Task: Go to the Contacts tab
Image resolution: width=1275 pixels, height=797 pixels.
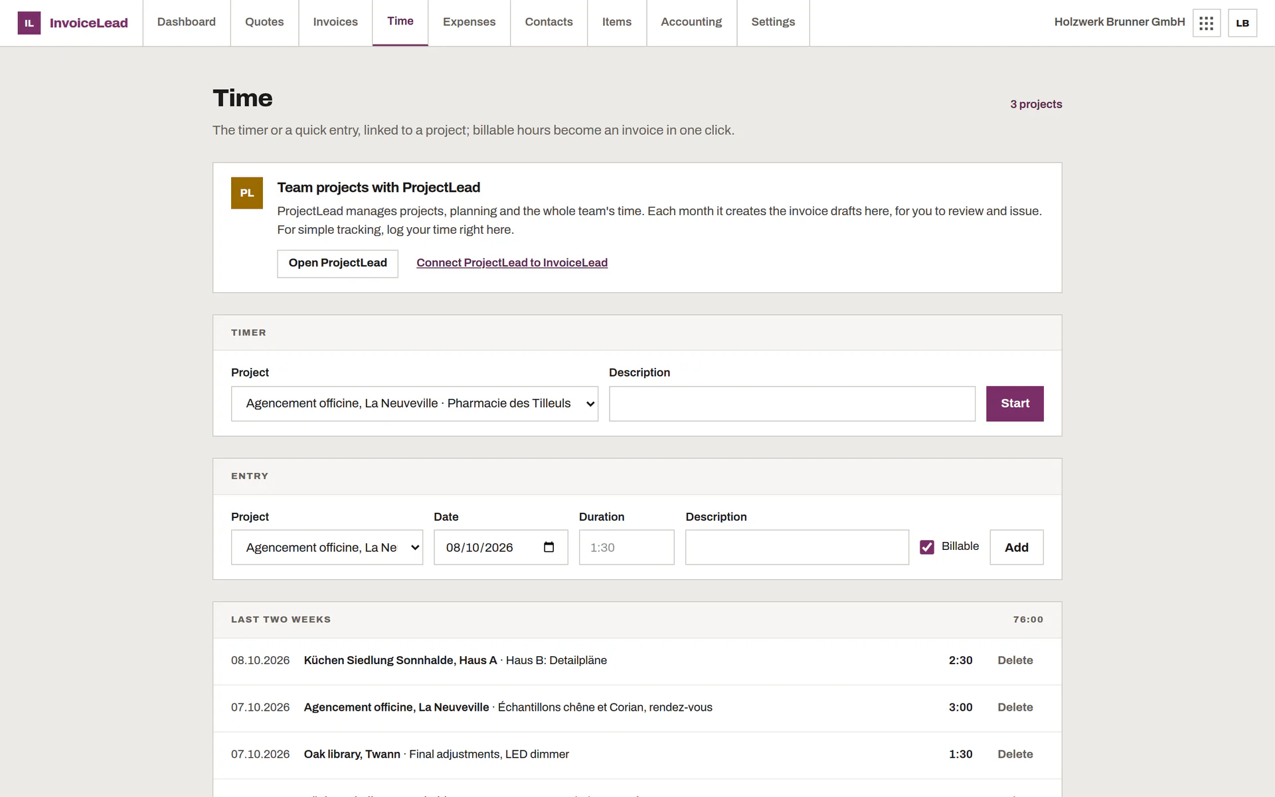Action: 549,22
